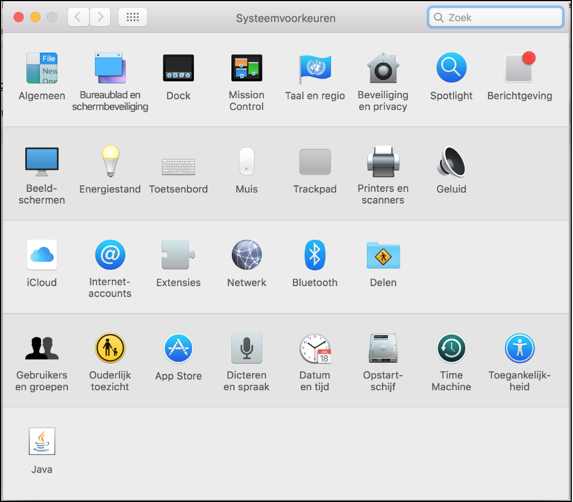
Task: Click the Dock preferences icon
Action: click(x=178, y=68)
